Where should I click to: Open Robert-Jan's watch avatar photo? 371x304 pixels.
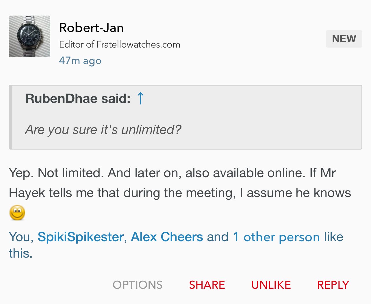(29, 36)
